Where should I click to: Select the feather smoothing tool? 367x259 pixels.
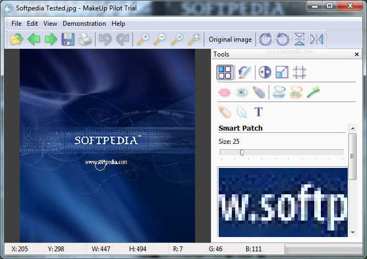click(242, 112)
